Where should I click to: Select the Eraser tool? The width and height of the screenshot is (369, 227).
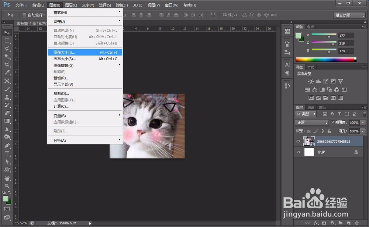[x=7, y=113]
